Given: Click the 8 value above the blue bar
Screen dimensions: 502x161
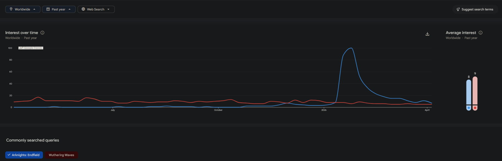Looking at the screenshot, I should (x=469, y=77).
